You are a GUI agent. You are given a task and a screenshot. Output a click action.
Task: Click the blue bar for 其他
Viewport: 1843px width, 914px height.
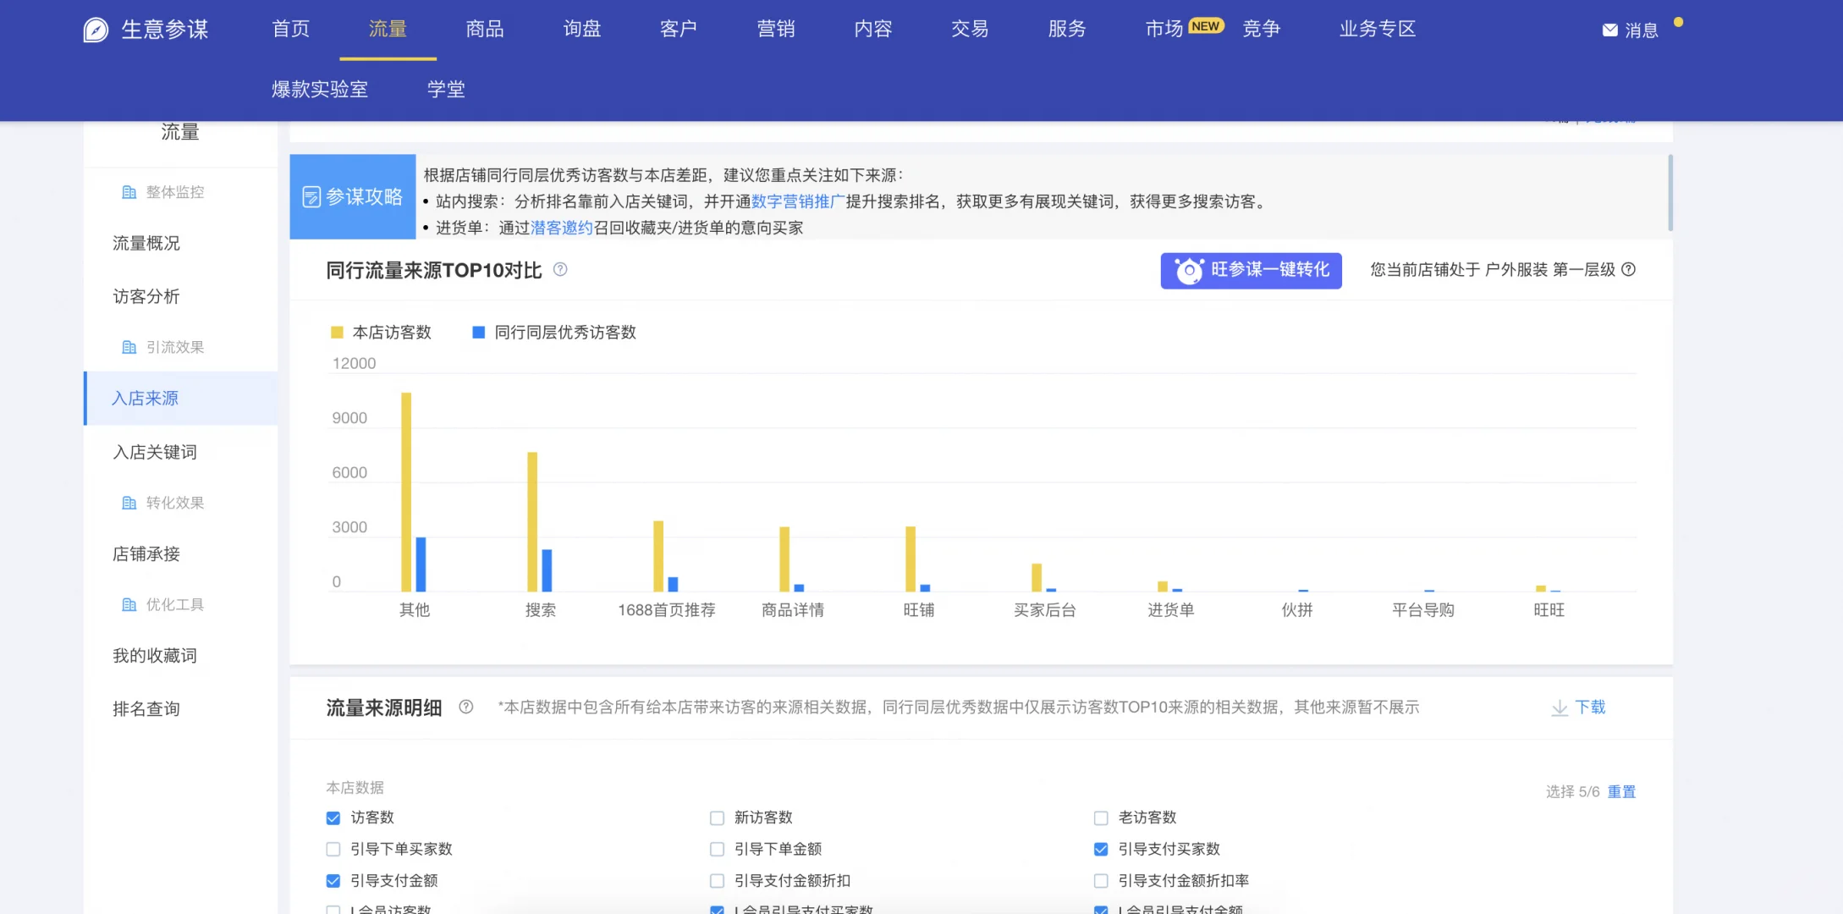coord(421,564)
